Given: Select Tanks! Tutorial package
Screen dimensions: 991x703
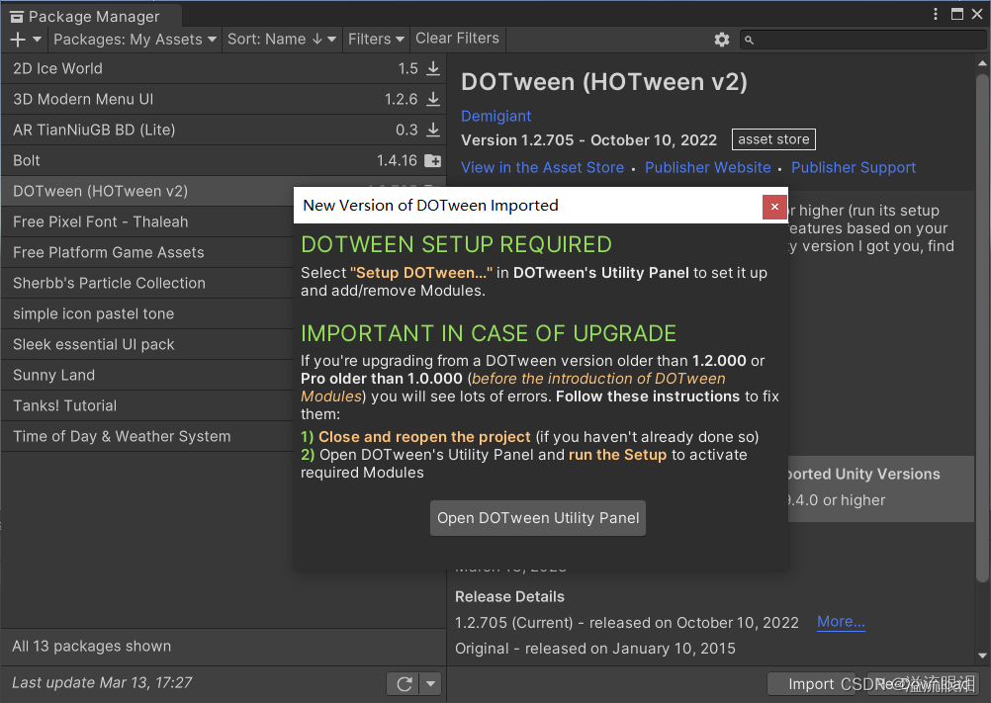Looking at the screenshot, I should (148, 405).
